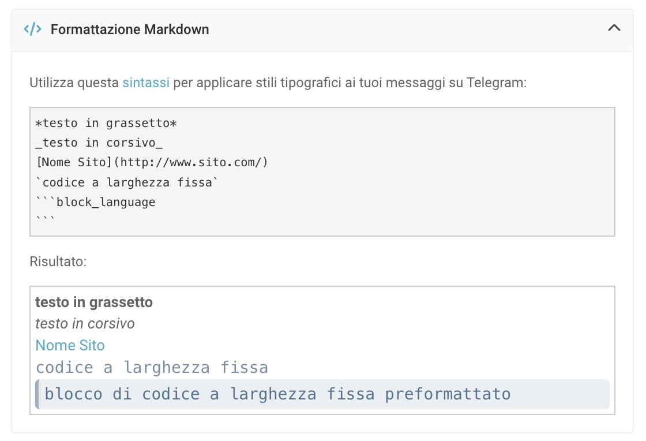646x441 pixels.
Task: Follow the "Nome Sito" result link
Action: coord(70,346)
